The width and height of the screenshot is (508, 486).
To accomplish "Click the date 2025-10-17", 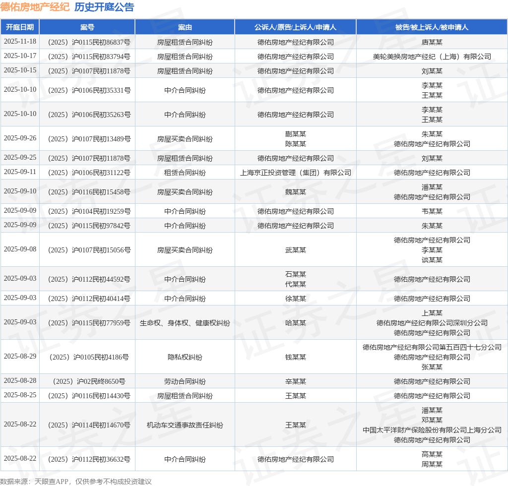I will (x=20, y=56).
